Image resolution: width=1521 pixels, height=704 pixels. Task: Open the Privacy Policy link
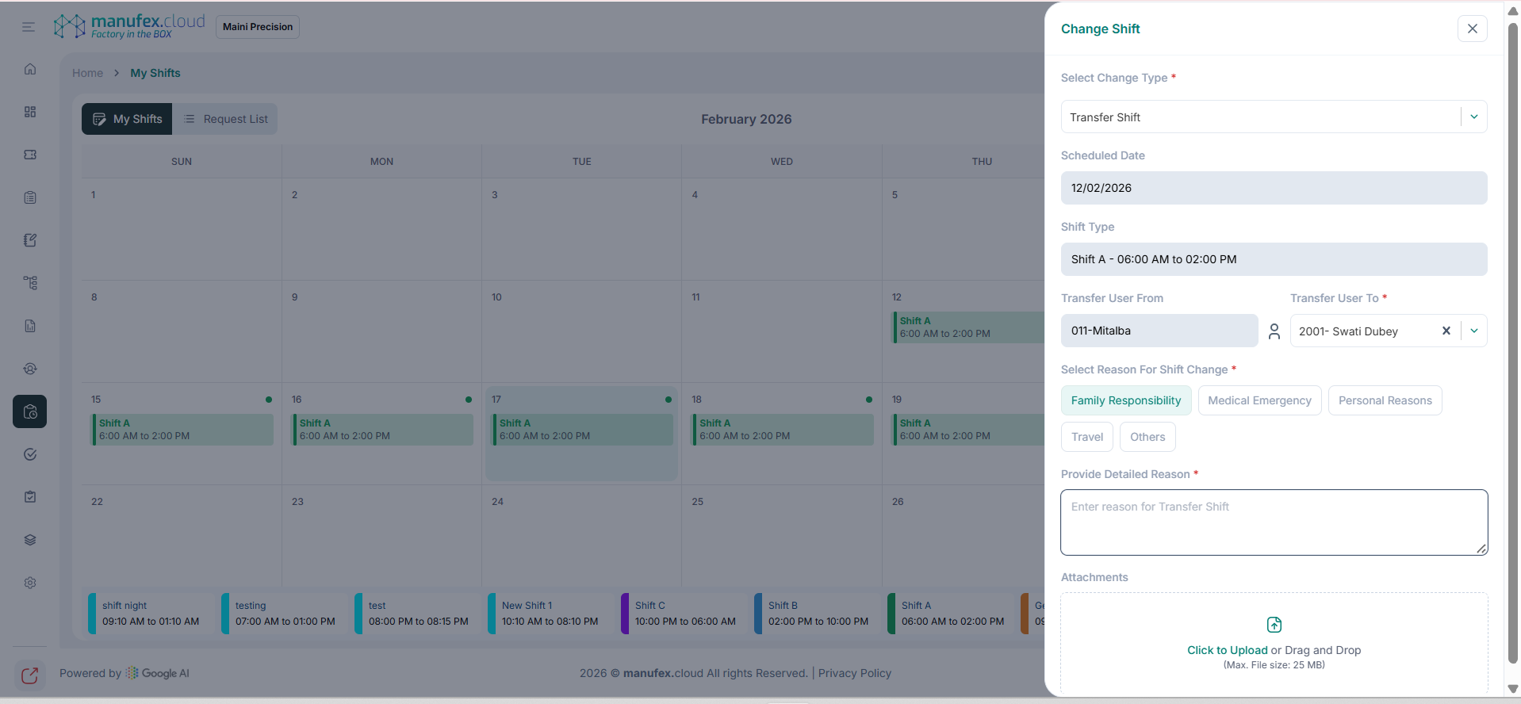tap(854, 673)
